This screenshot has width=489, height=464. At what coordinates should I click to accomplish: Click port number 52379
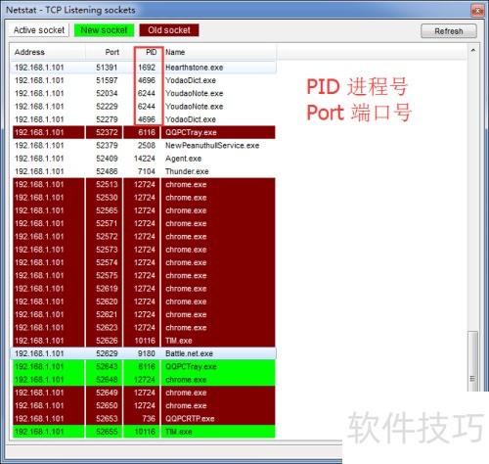107,146
